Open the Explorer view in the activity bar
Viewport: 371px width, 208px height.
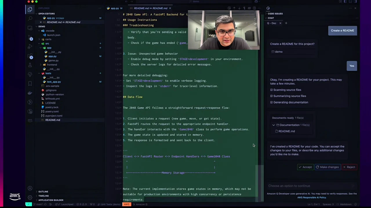tap(30, 10)
